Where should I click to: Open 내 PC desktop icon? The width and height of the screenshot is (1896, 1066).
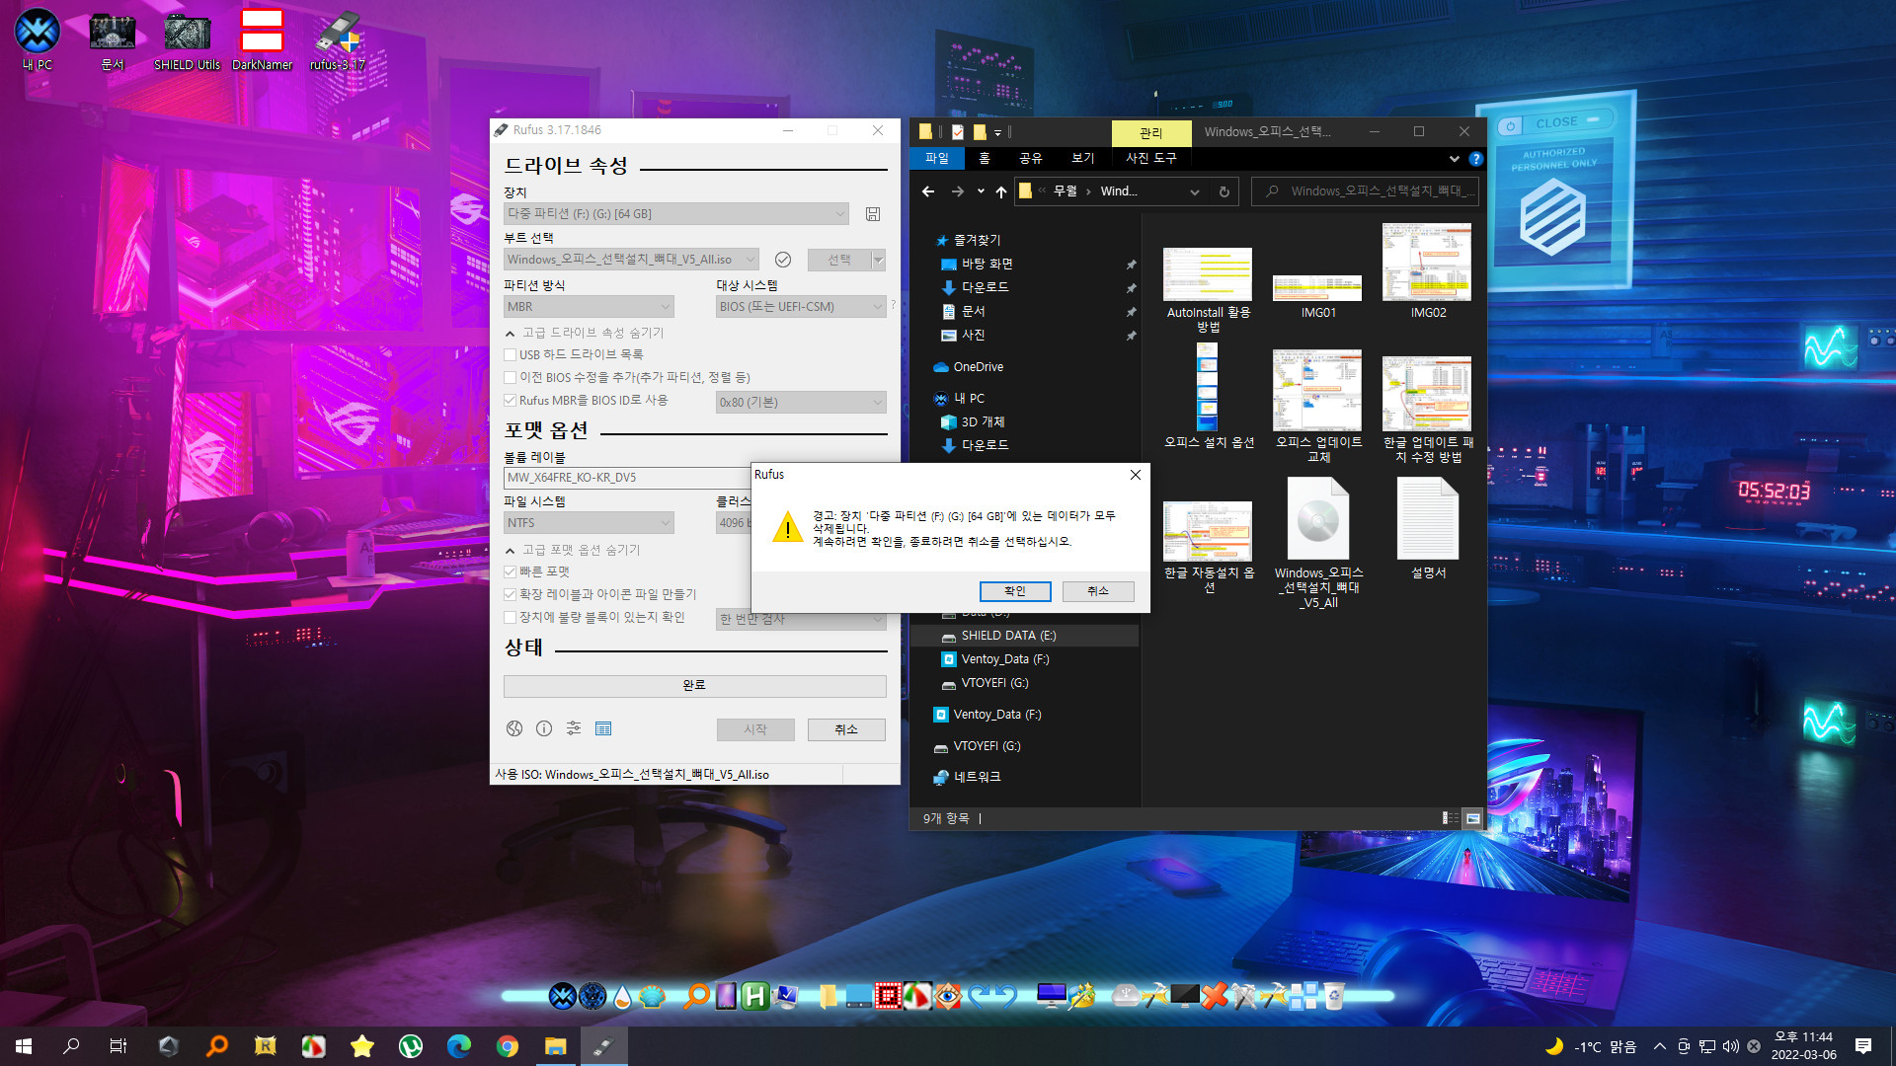38,40
